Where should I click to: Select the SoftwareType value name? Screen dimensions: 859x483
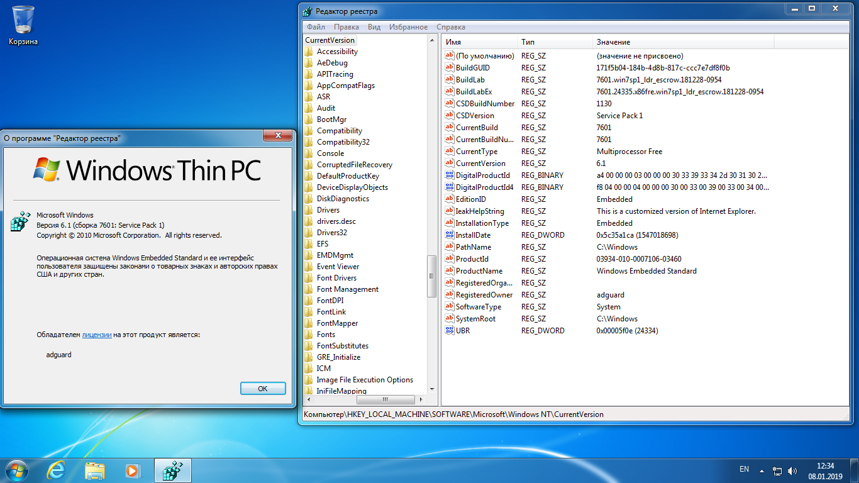[x=479, y=306]
